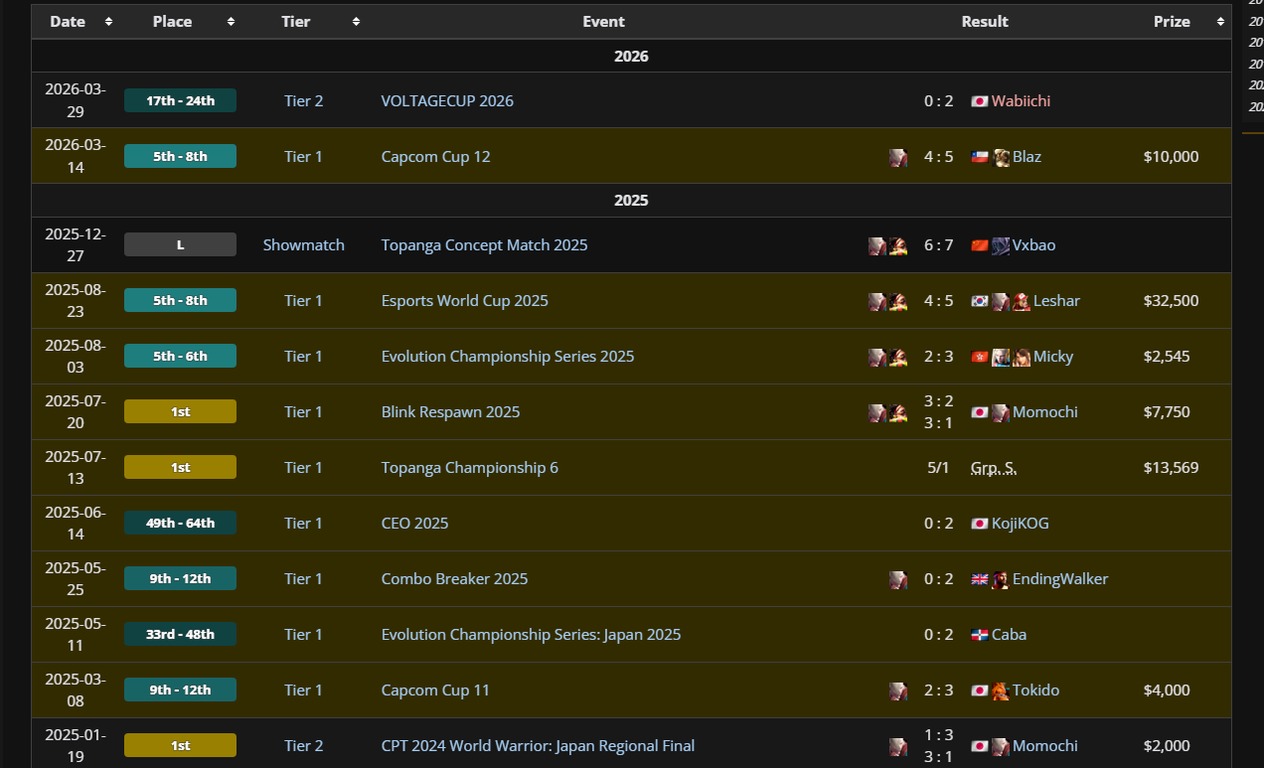Open the Blaz player page
The width and height of the screenshot is (1264, 768).
1027,157
